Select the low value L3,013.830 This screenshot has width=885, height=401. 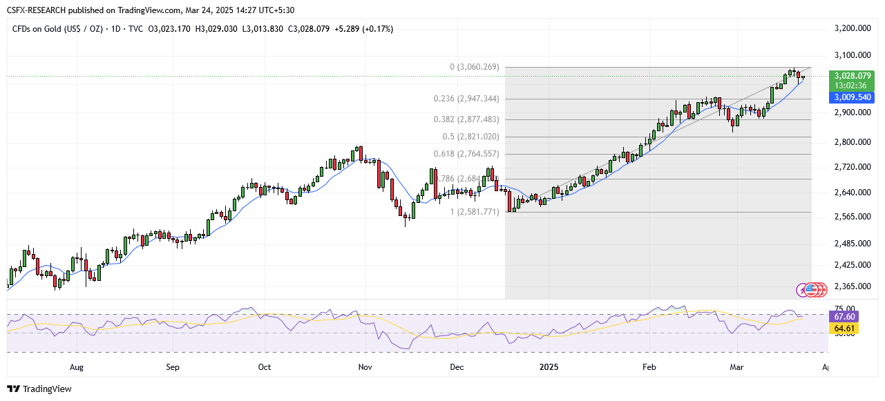tap(263, 28)
